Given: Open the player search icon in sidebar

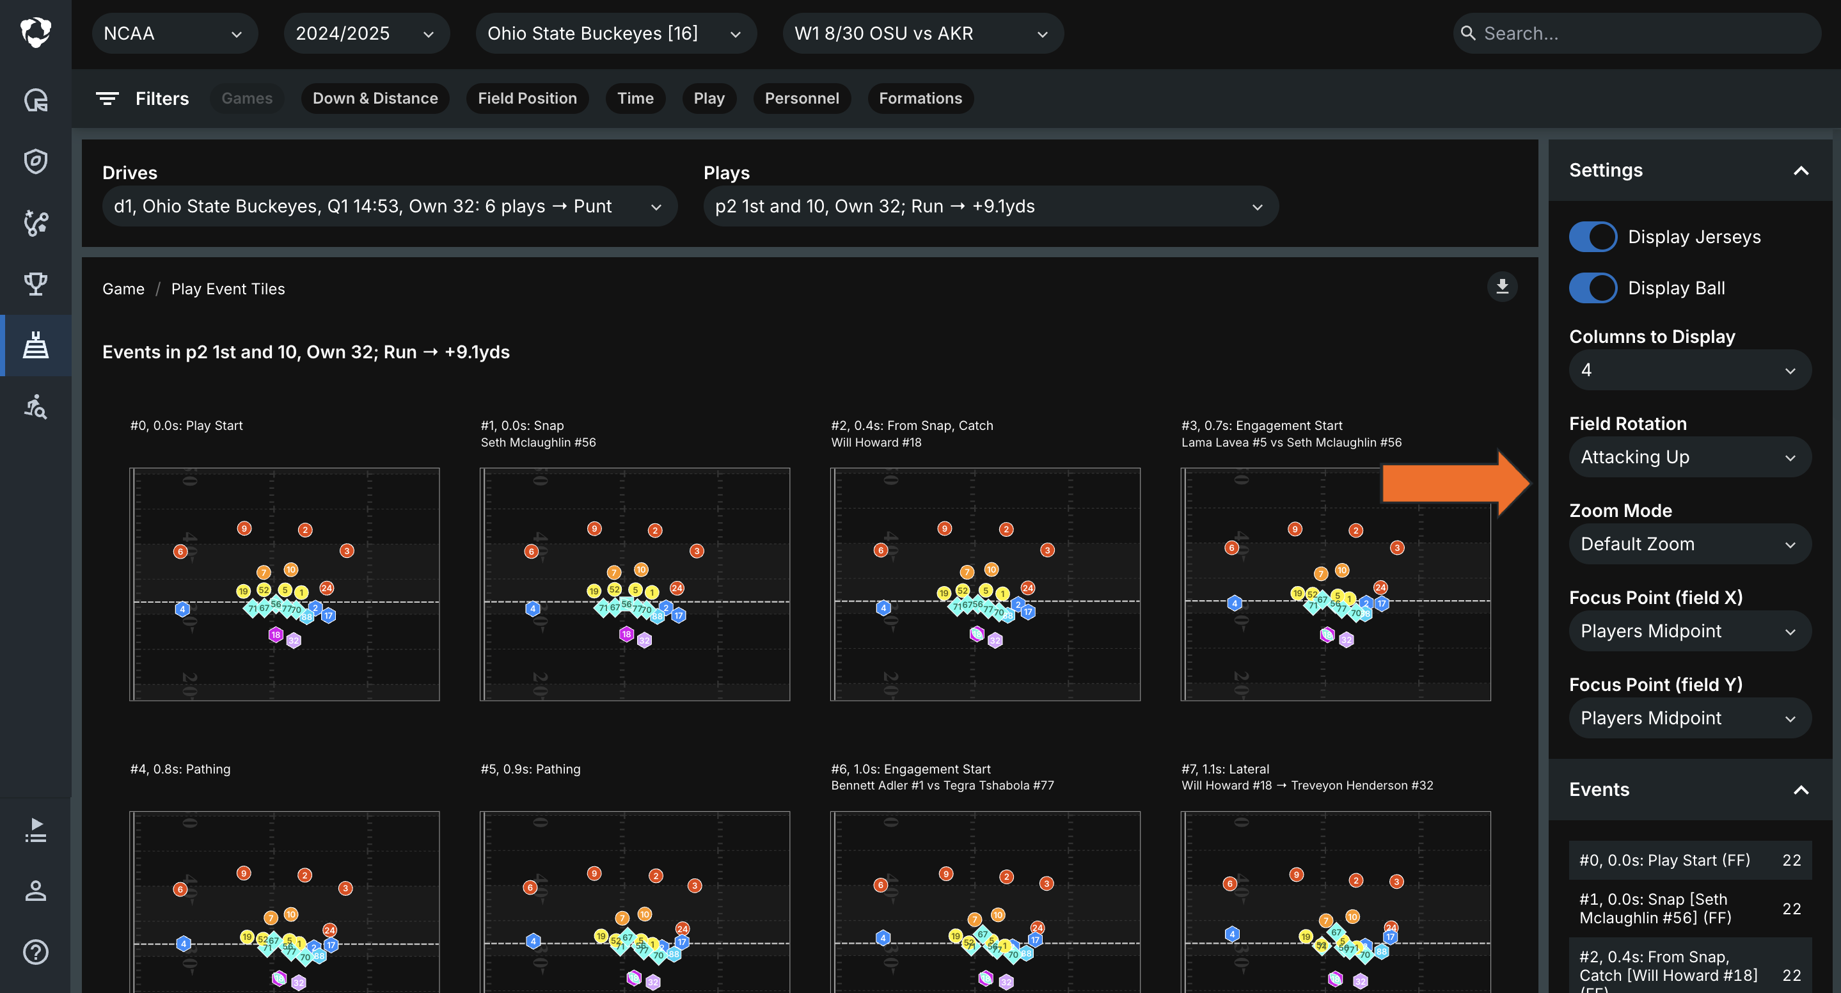Looking at the screenshot, I should click(35, 406).
